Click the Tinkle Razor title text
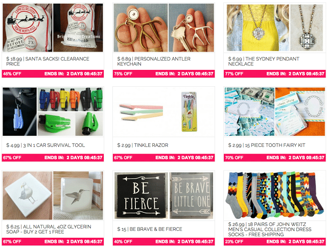This screenshot has height=247, width=327. 143,145
